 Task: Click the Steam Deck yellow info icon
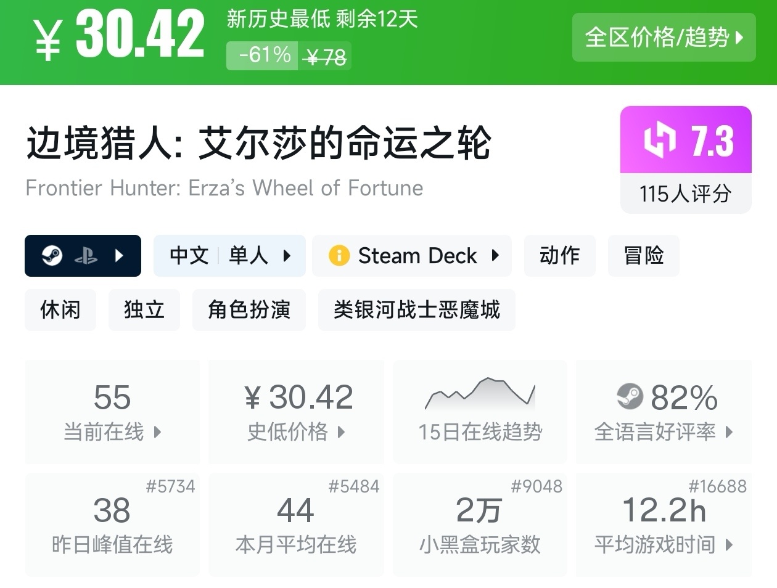tap(339, 255)
